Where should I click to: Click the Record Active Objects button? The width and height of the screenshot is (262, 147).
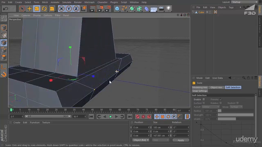[x=138, y=117]
